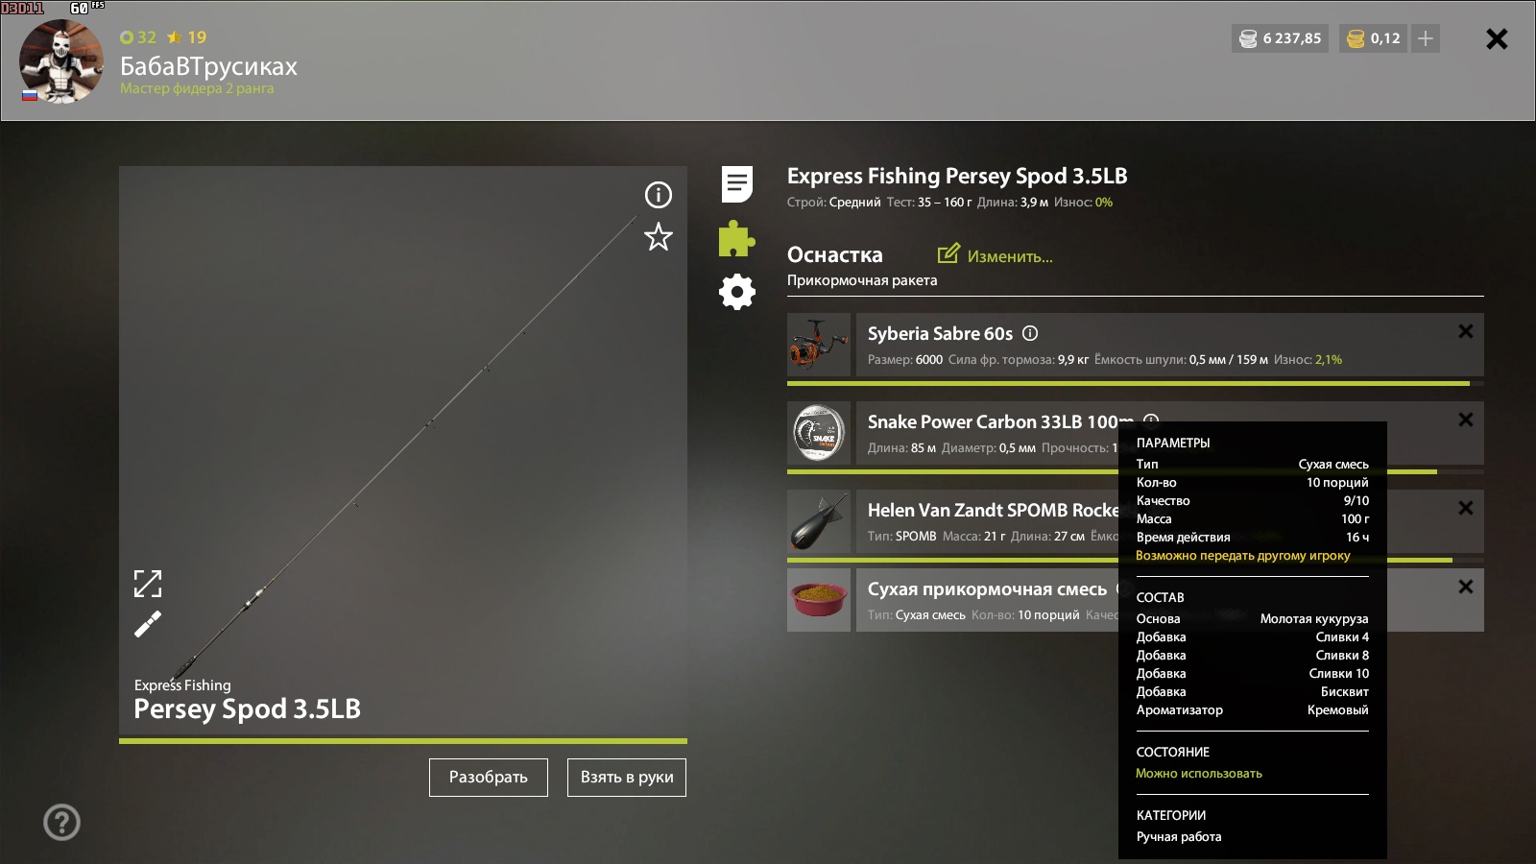Click the pencil rename rod icon

(x=148, y=625)
